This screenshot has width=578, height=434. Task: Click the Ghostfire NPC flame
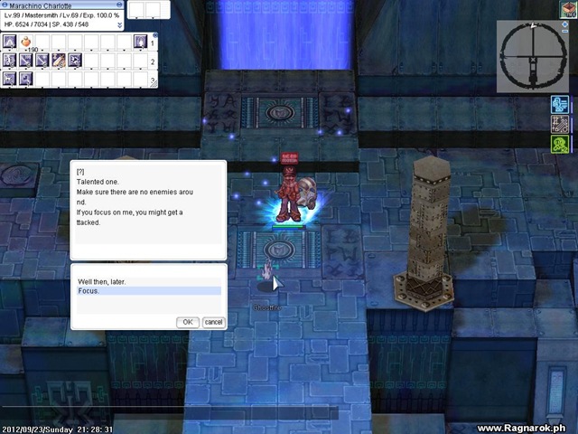pyautogui.click(x=266, y=270)
